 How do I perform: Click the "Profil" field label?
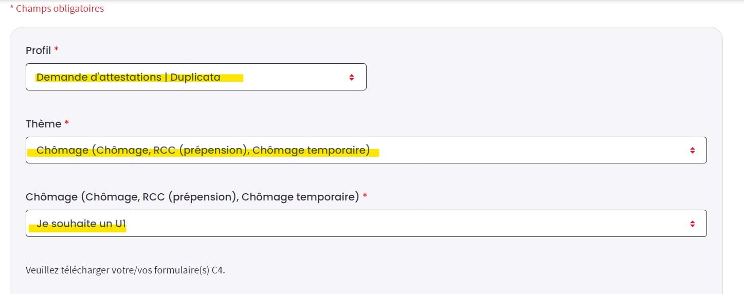38,50
